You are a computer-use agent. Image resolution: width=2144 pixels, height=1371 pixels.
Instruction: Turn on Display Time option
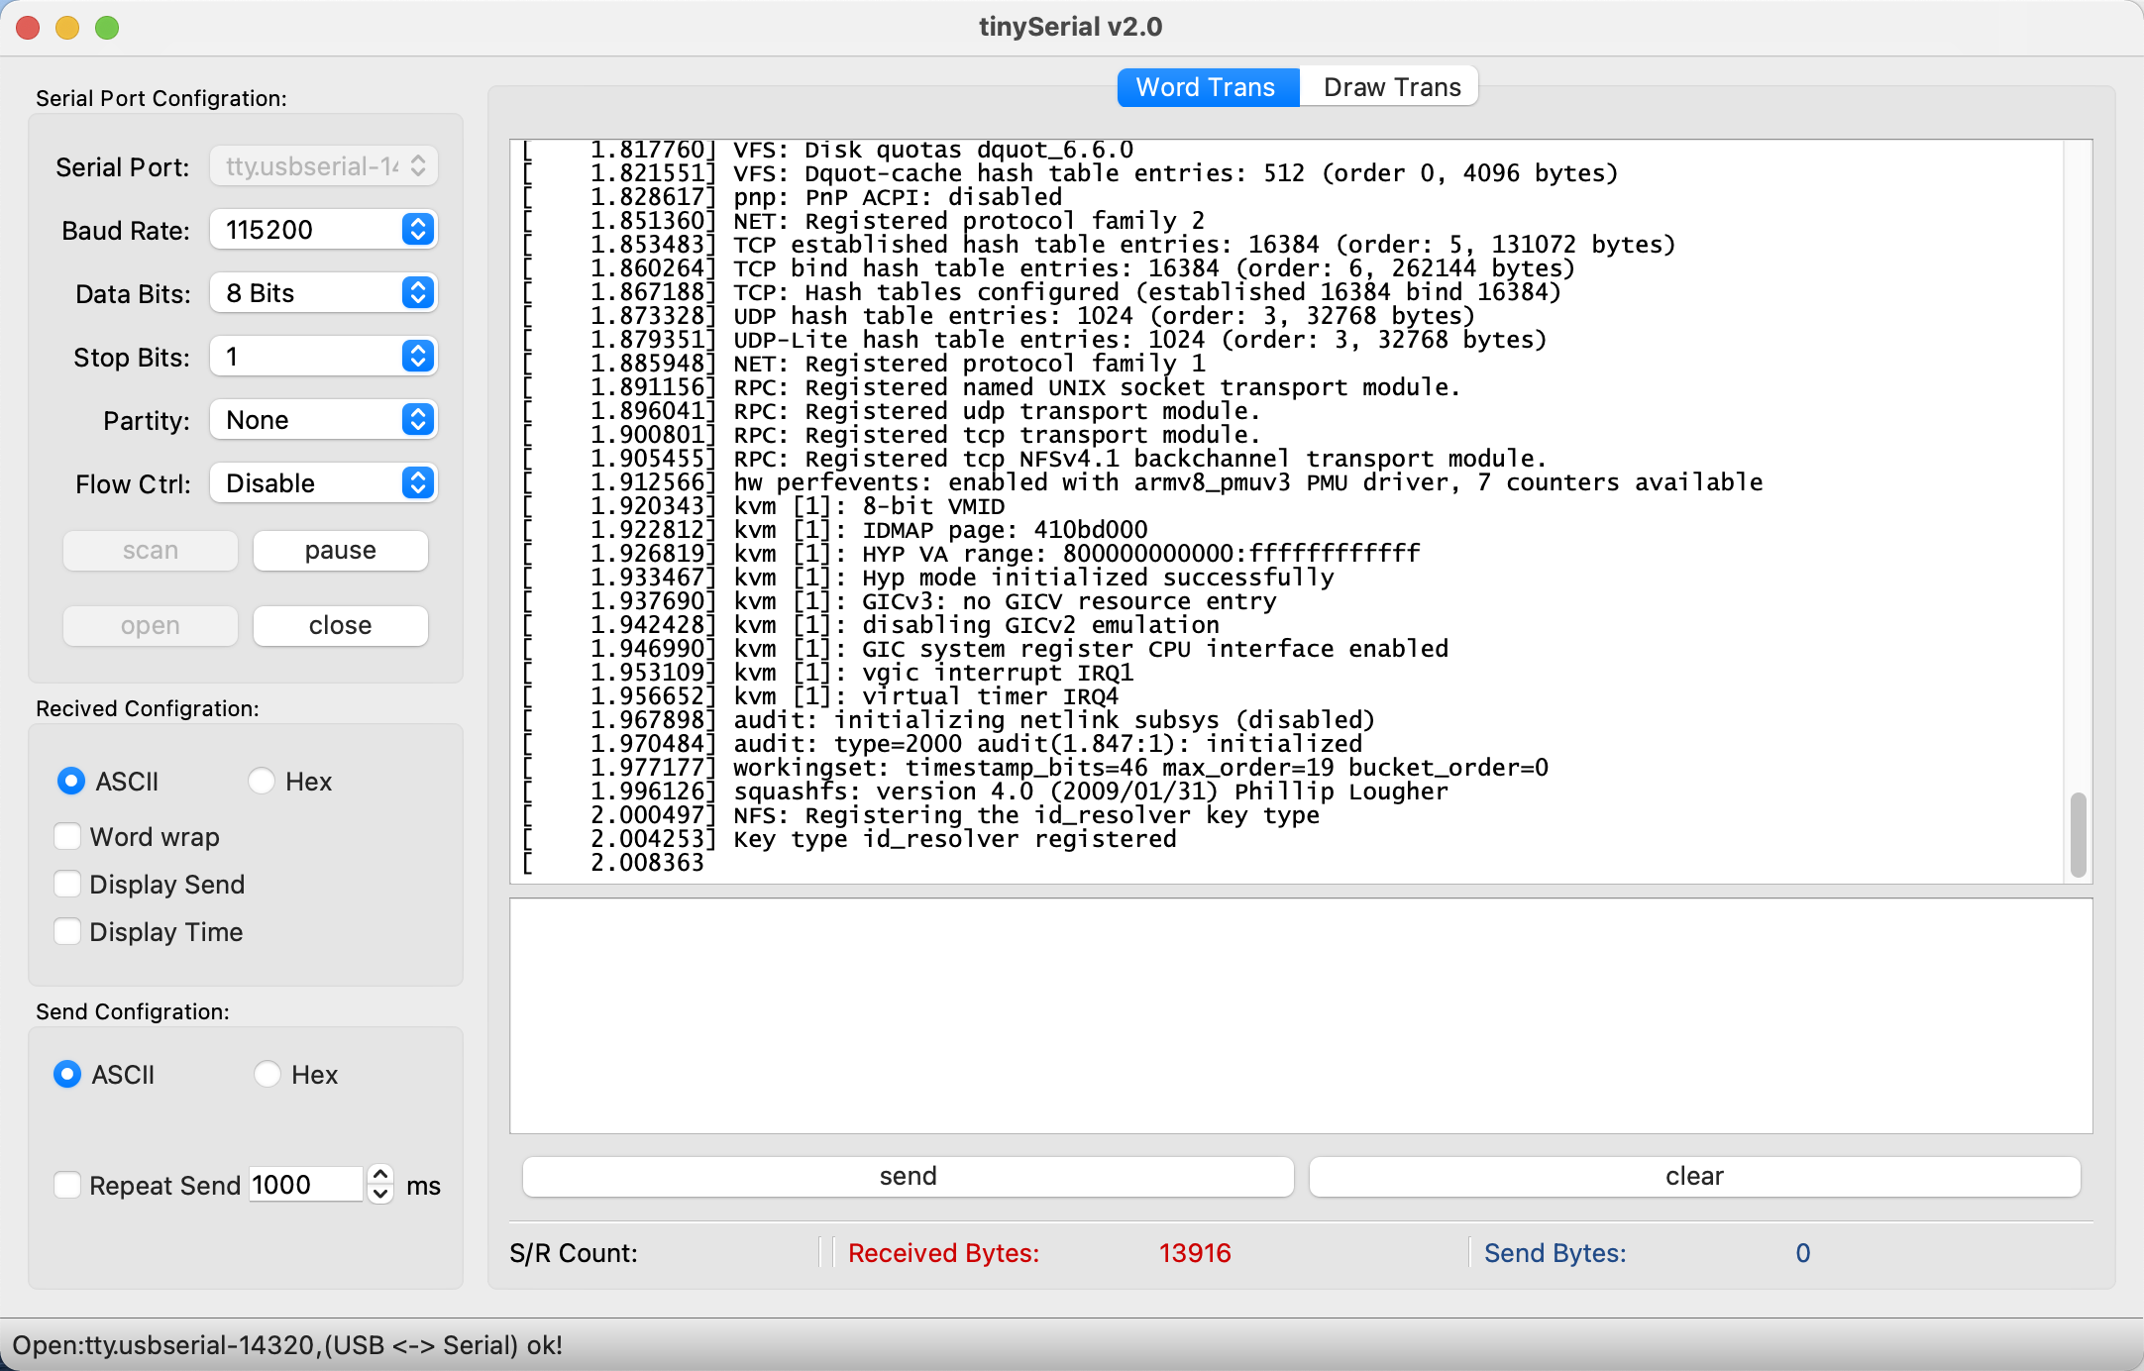coord(67,932)
